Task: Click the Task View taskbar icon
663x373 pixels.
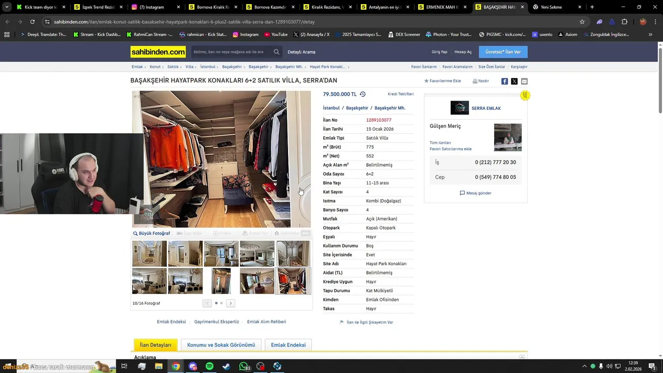Action: pyautogui.click(x=124, y=366)
